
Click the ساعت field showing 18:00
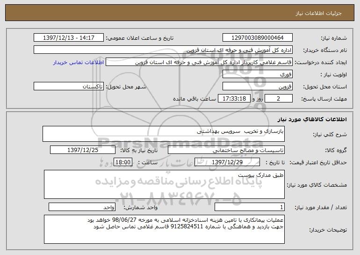tap(123, 162)
